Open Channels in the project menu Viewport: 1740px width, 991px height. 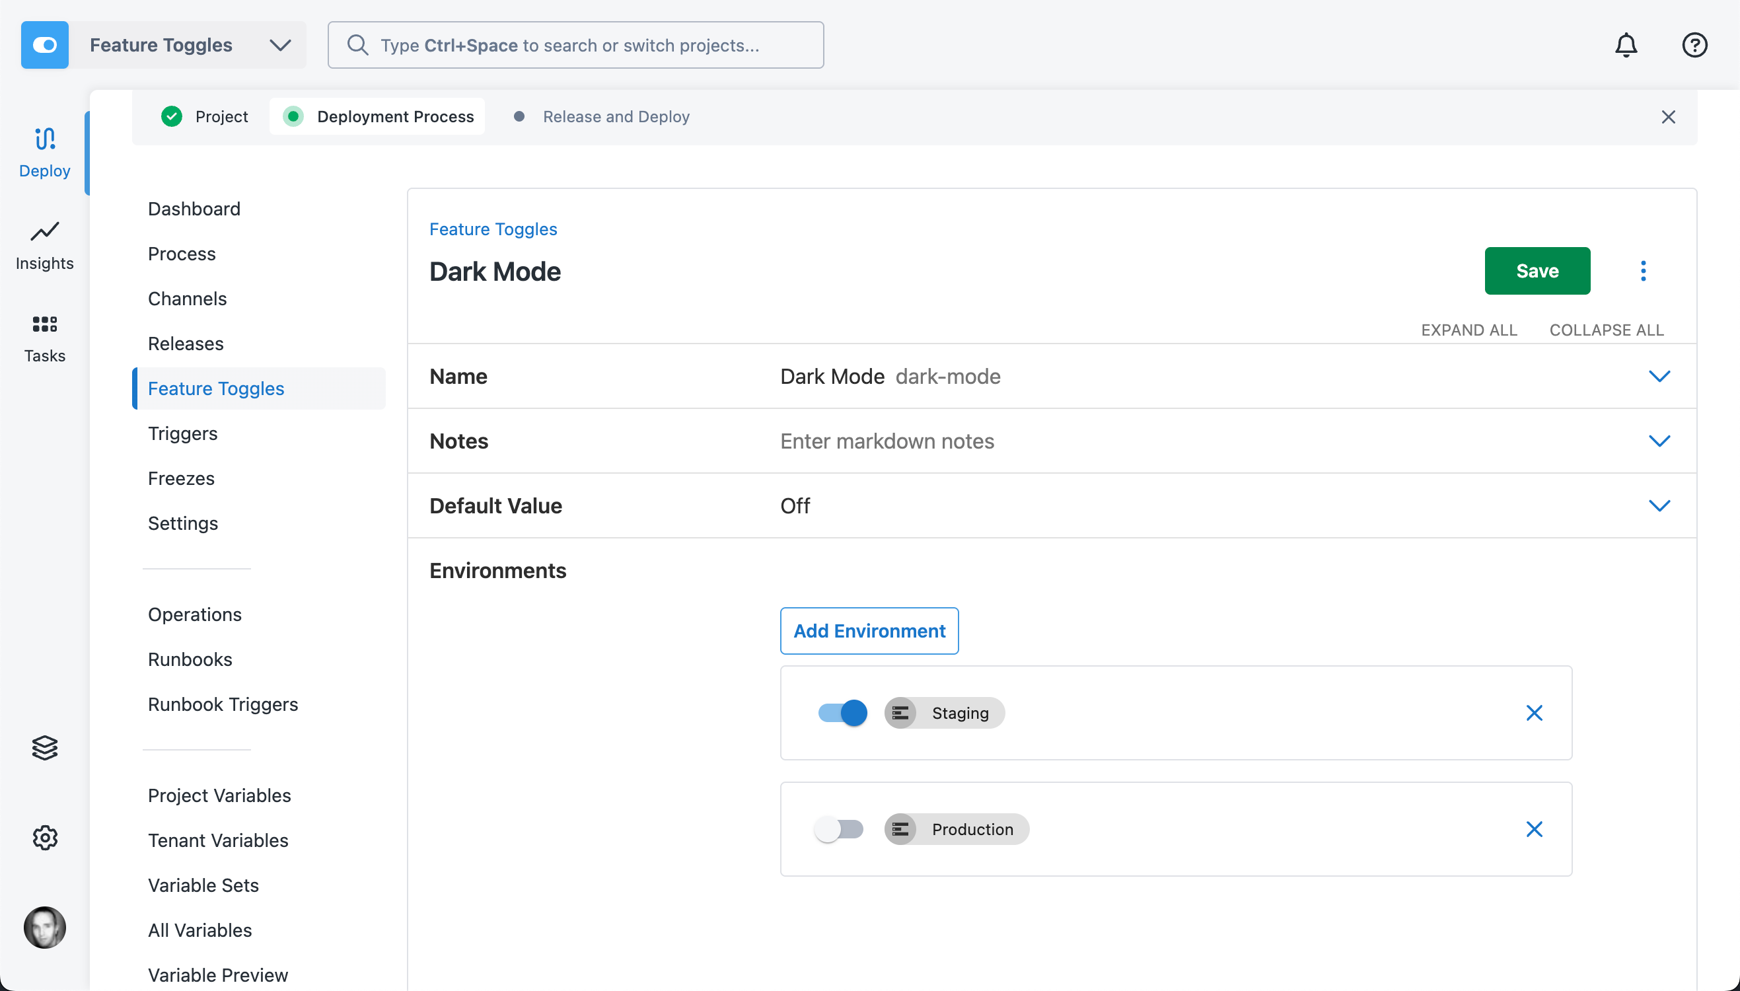pos(187,299)
